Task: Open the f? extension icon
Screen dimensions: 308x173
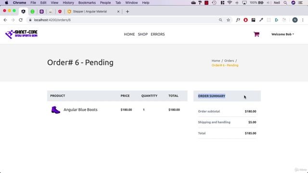Action: tap(238, 20)
